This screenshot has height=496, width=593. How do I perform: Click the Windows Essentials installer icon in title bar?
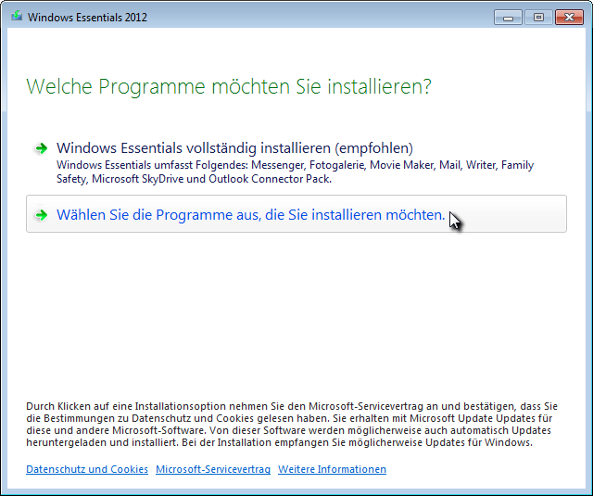point(17,17)
